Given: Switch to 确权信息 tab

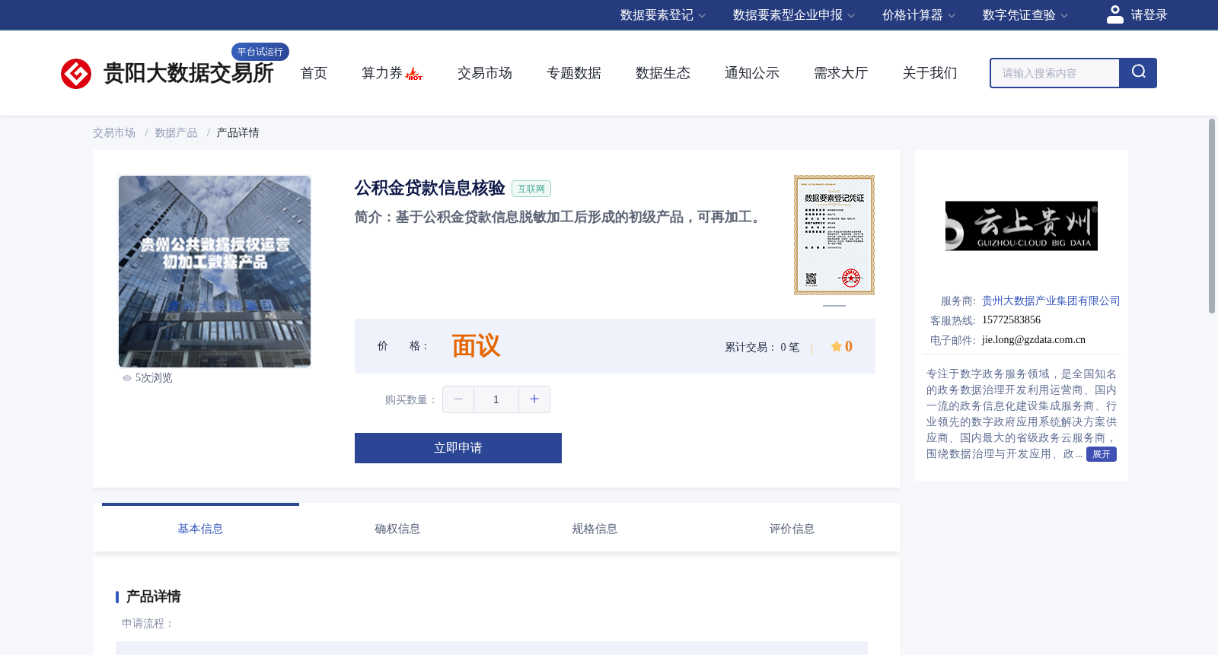Looking at the screenshot, I should pos(397,529).
